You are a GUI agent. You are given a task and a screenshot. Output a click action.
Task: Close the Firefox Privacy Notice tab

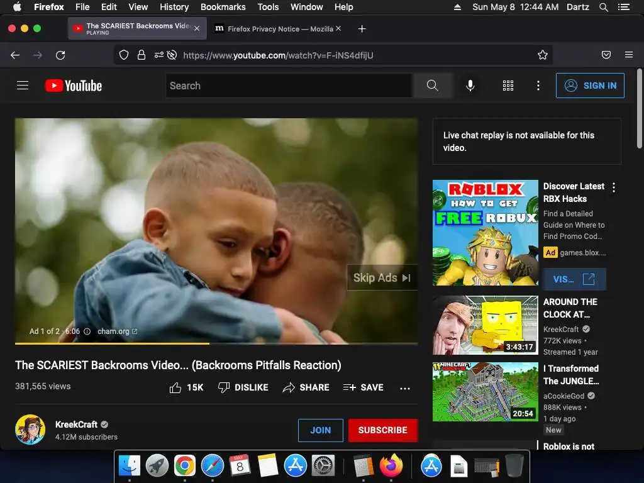pyautogui.click(x=338, y=28)
